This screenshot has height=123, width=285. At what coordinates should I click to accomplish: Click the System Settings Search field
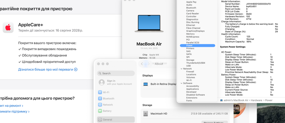[116, 73]
